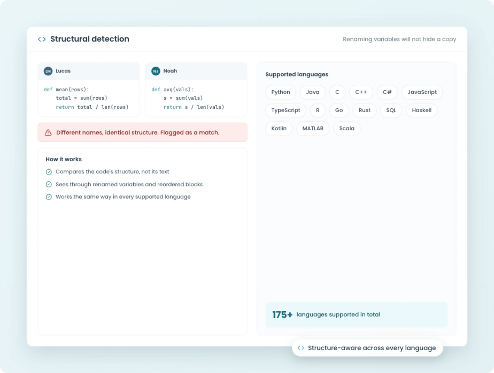Click 'return total / len(rows)' code line
Viewport: 494px width, 373px height.
(92, 107)
